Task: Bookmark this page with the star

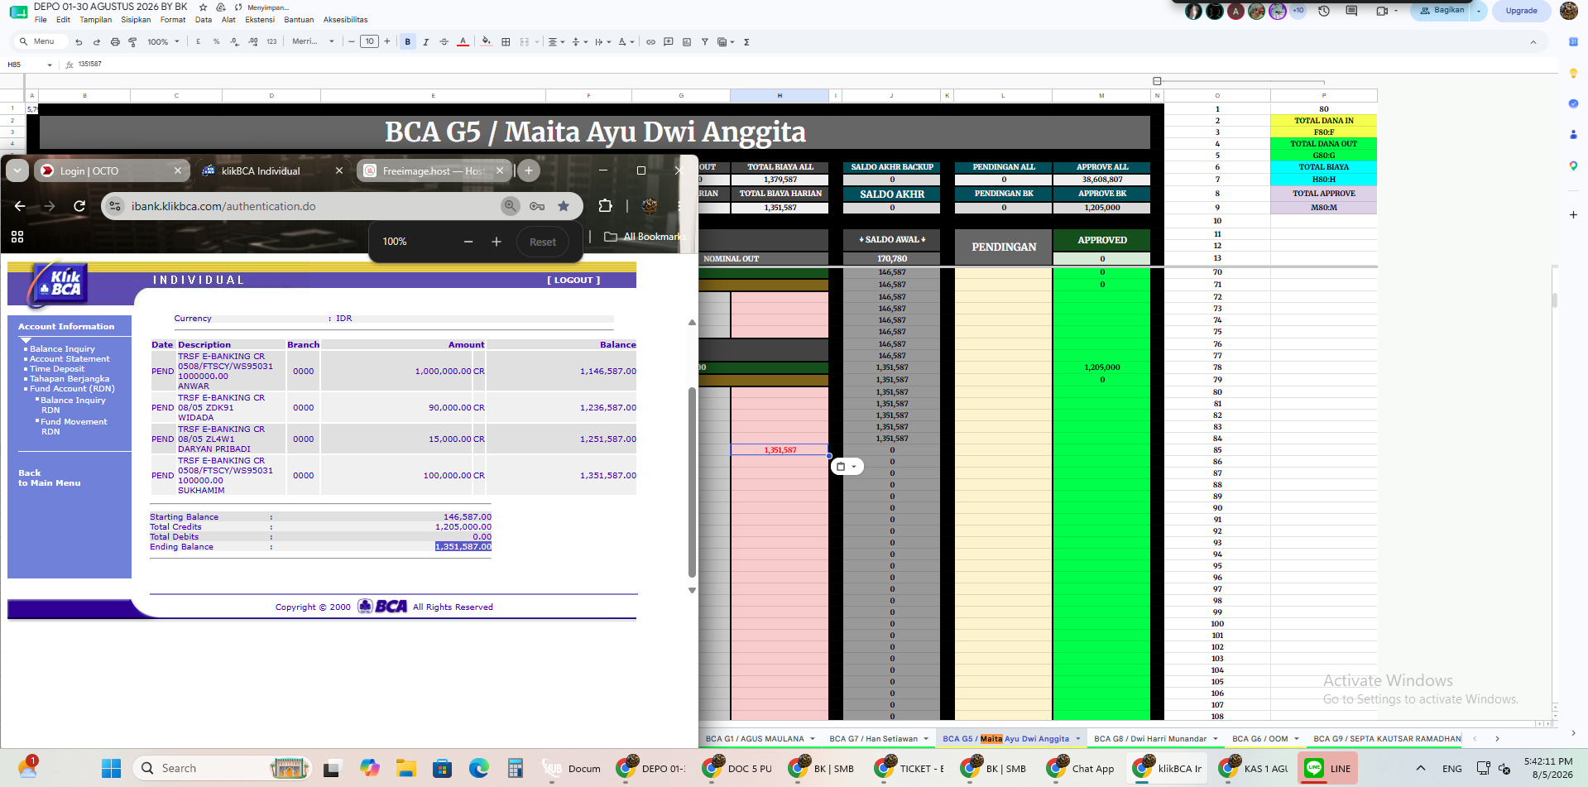Action: 564,206
